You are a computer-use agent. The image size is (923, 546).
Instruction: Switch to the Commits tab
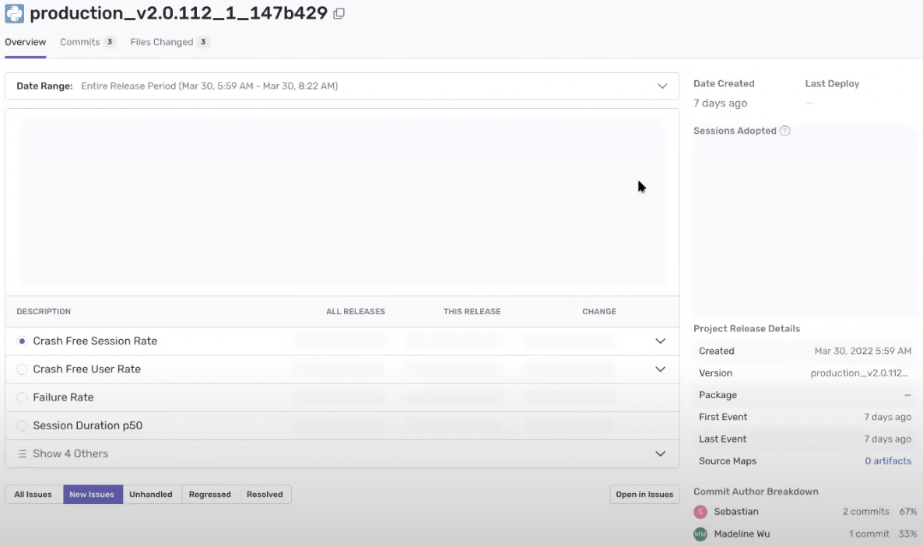coord(87,42)
